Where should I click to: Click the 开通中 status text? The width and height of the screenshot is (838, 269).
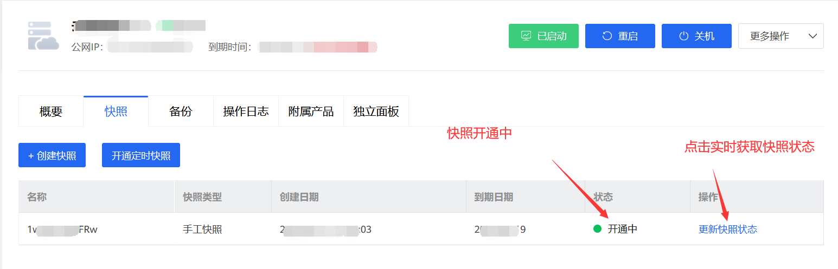pyautogui.click(x=622, y=229)
